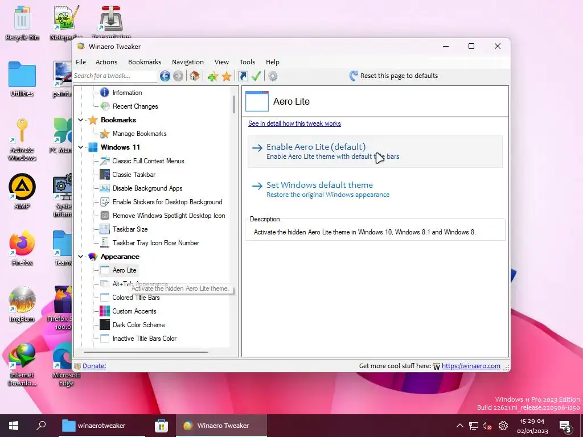Open AIMP desktop shortcut
The height and width of the screenshot is (437, 583).
pos(22,191)
